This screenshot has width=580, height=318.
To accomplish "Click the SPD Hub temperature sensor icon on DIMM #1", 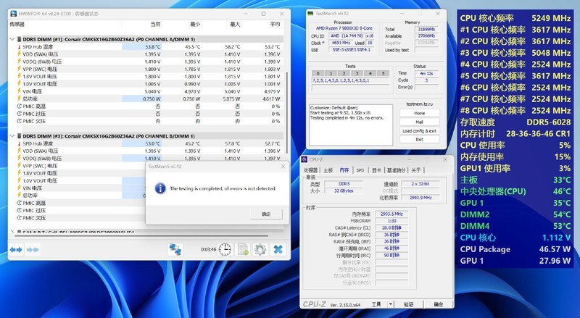I will (x=17, y=48).
